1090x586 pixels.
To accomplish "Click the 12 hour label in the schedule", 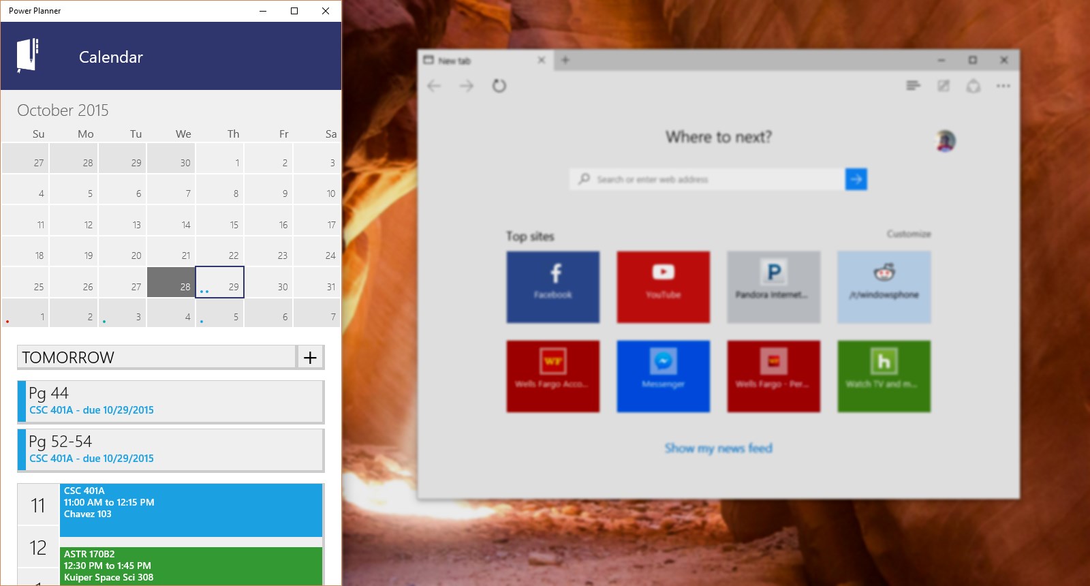I will point(38,548).
